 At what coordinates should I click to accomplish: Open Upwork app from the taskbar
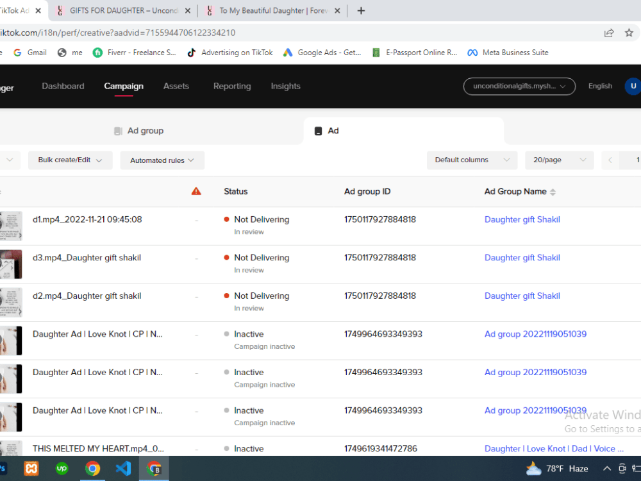point(62,468)
